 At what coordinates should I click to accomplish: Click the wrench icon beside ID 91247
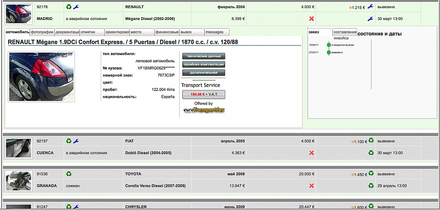[x=76, y=207]
